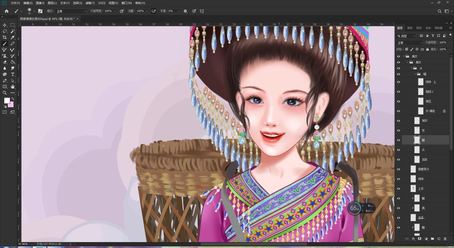This screenshot has height=248, width=454.
Task: Select the Blur tool
Action: 5,68
